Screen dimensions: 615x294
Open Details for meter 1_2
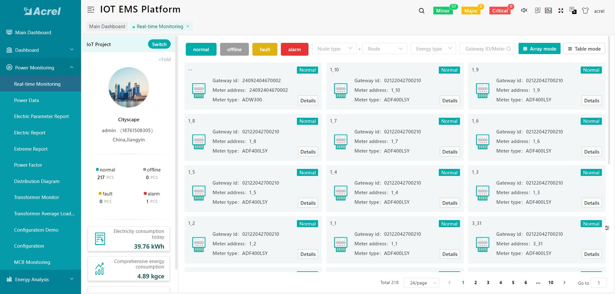[308, 254]
